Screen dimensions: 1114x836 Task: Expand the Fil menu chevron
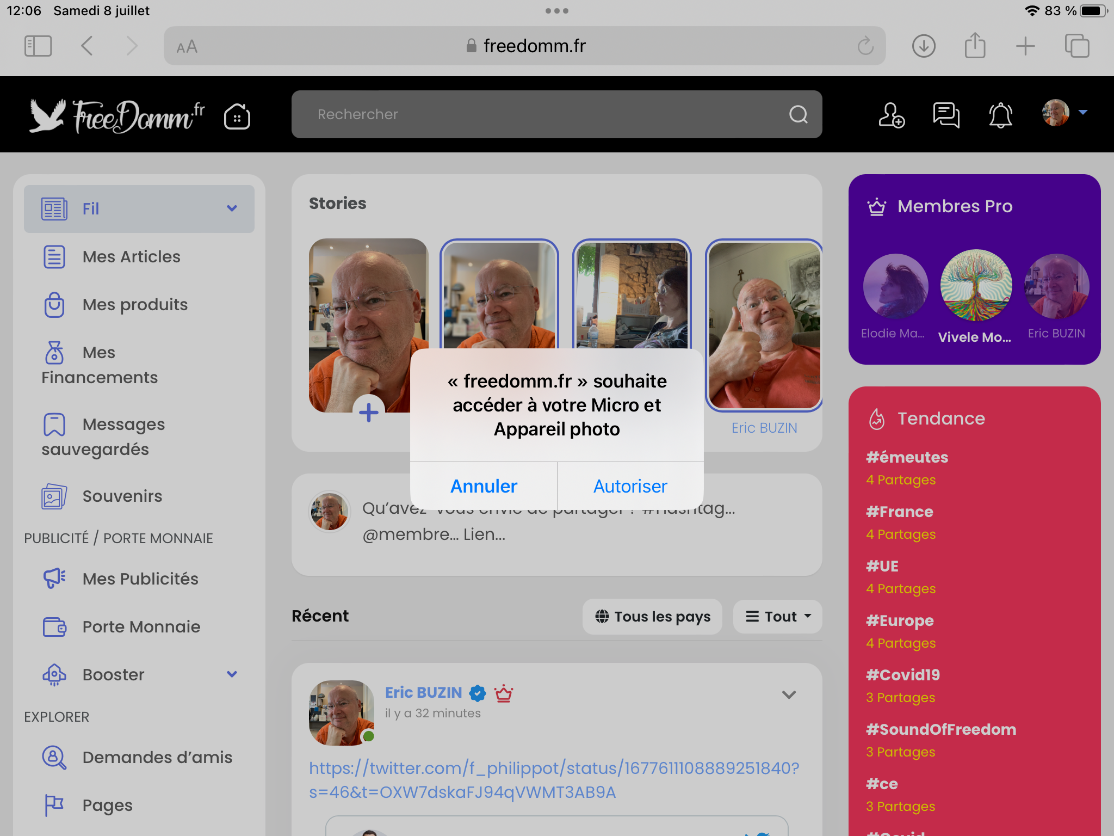(x=232, y=208)
